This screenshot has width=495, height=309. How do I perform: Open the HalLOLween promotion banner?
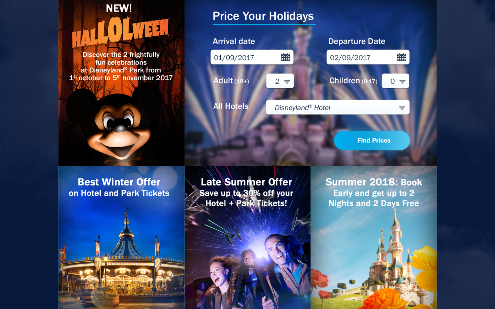pos(121,83)
